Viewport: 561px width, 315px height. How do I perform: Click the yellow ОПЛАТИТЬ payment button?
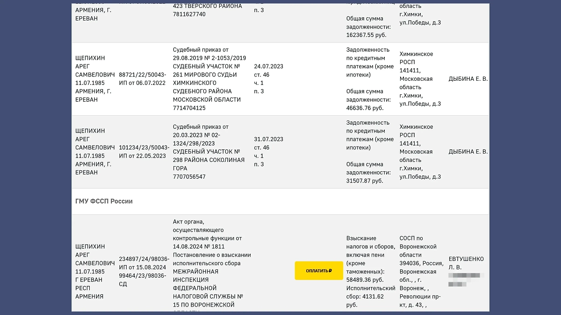(318, 271)
